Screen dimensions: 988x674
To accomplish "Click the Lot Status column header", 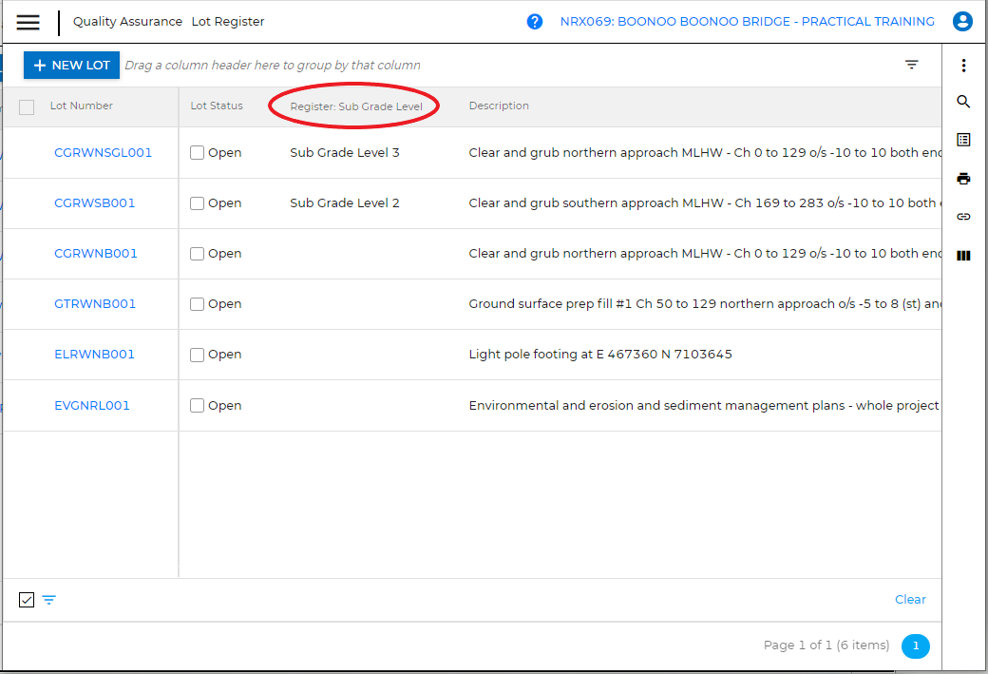I will 217,106.
